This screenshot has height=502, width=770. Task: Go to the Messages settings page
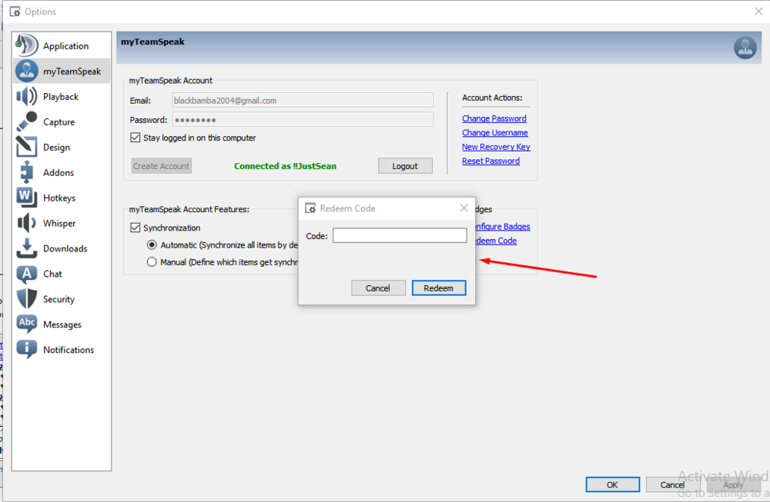[62, 324]
